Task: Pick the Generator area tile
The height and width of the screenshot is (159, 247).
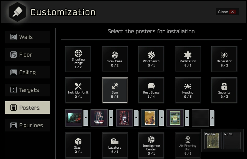Action: coord(224,59)
